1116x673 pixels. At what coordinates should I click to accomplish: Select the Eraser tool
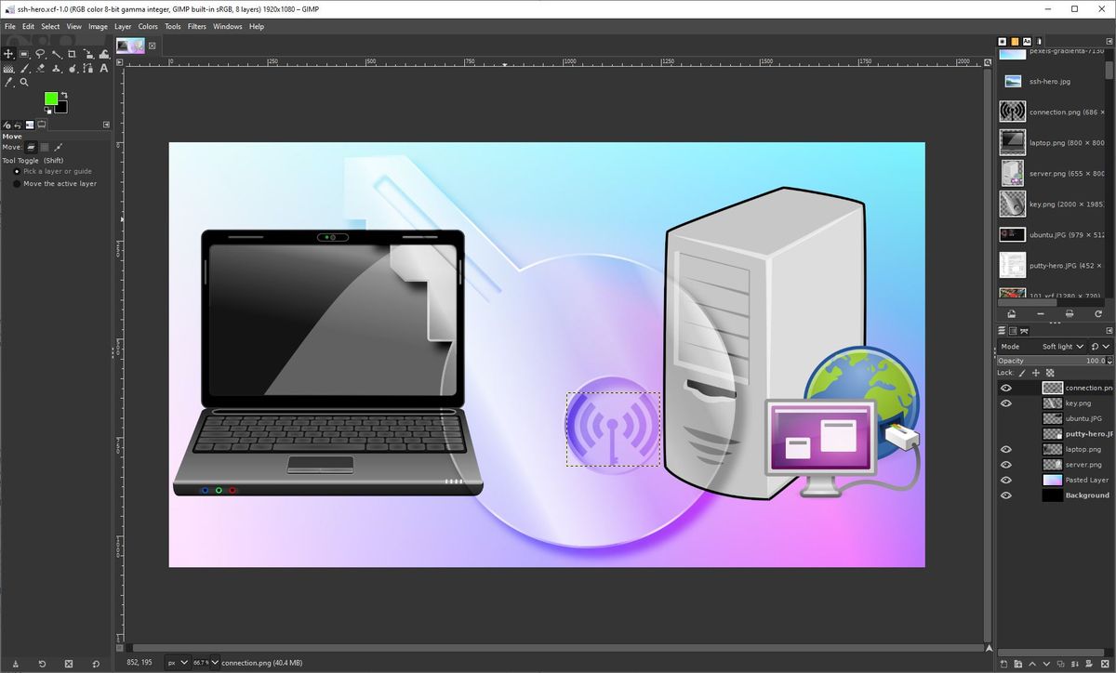tap(39, 68)
